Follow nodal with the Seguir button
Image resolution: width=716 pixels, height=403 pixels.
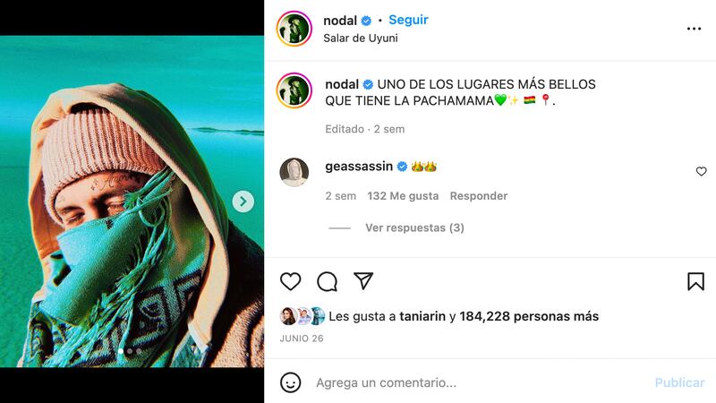tap(408, 20)
